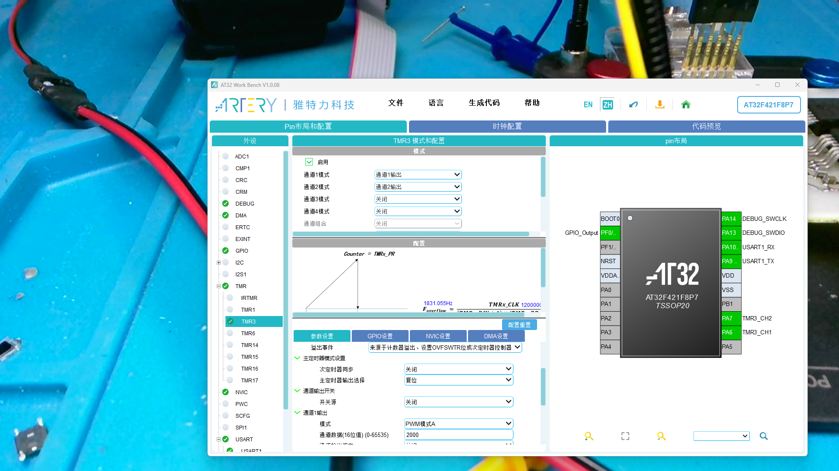
Task: Click the home icon in the header
Action: 686,105
